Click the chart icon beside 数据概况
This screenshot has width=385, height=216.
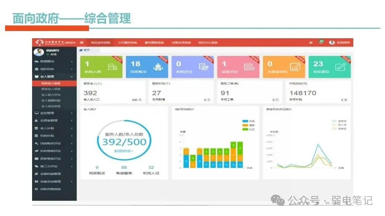[x=36, y=61]
